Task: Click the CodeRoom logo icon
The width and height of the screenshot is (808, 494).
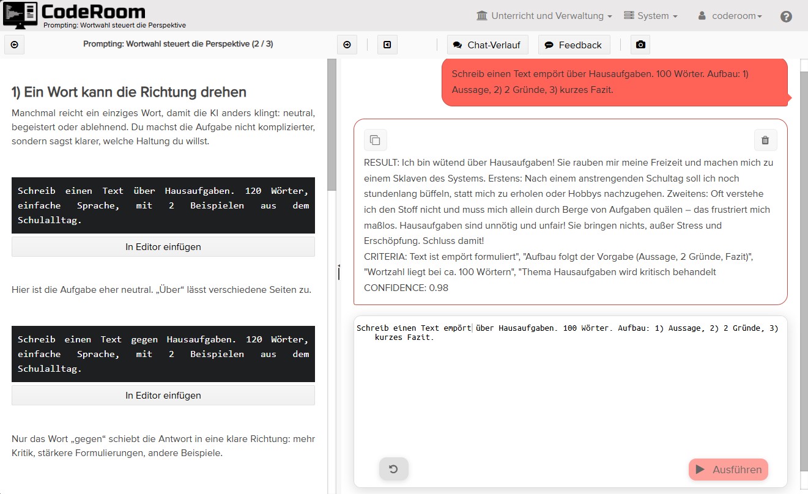Action: tap(21, 15)
